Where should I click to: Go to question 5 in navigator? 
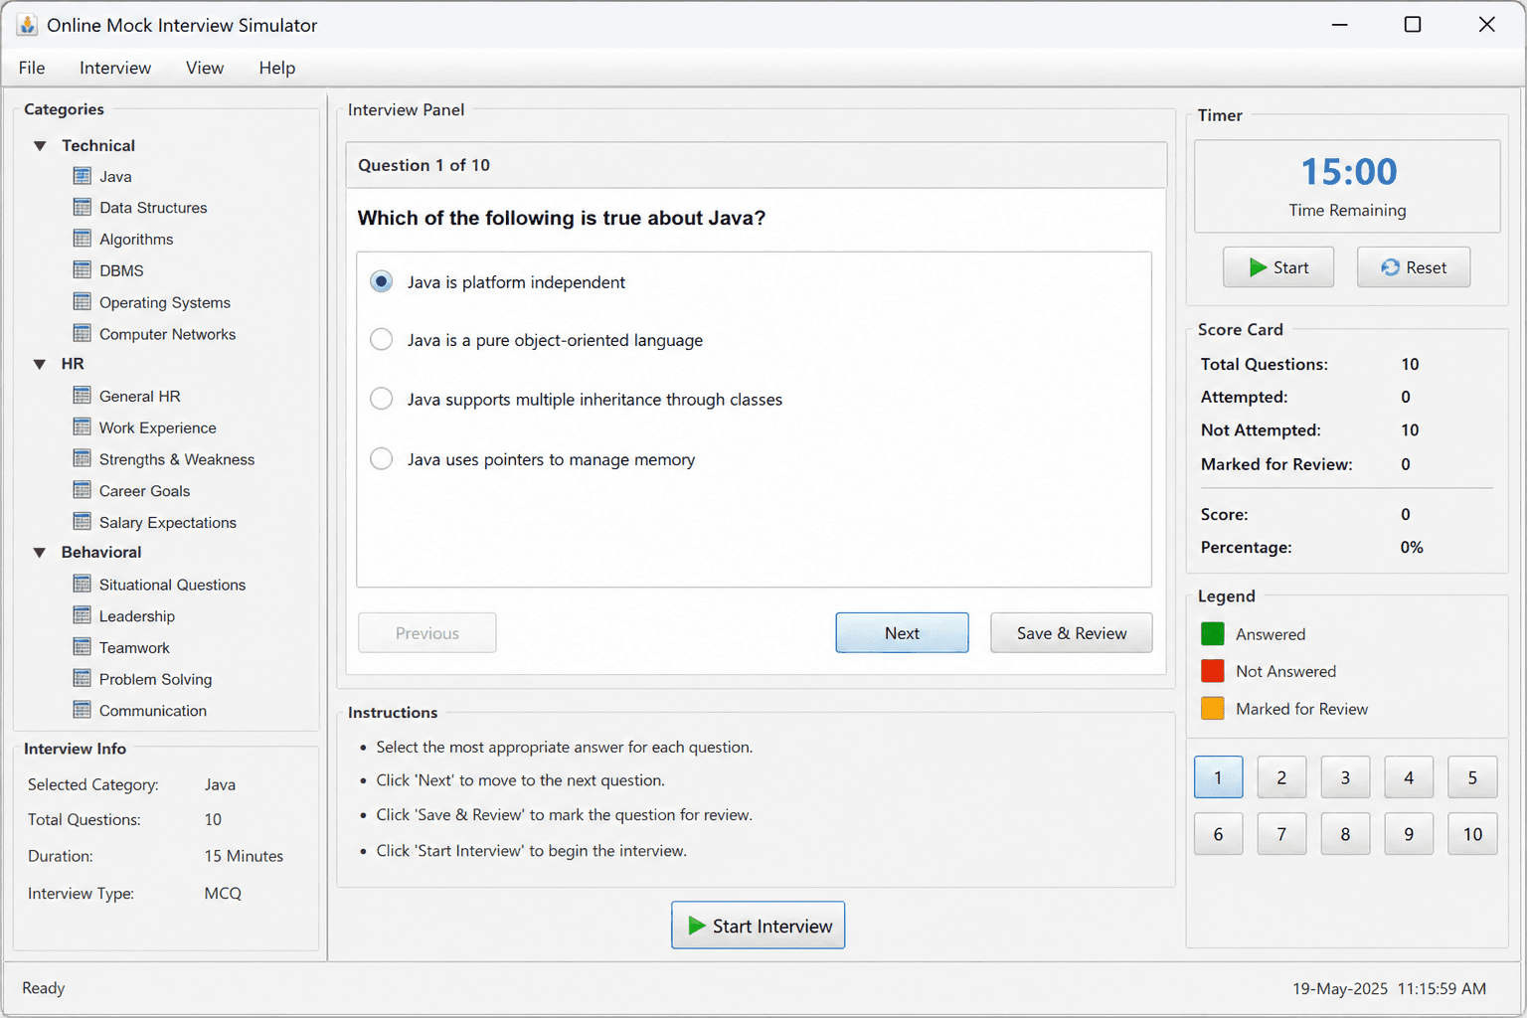point(1473,777)
